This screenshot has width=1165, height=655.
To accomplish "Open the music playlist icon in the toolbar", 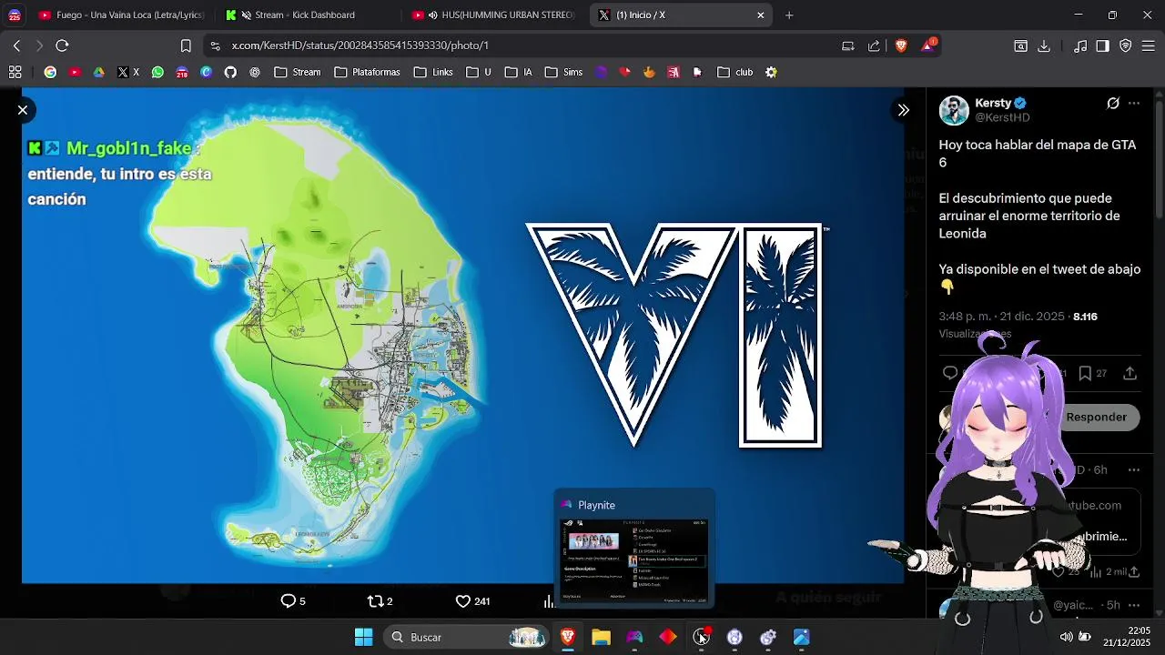I will pos(1080,45).
